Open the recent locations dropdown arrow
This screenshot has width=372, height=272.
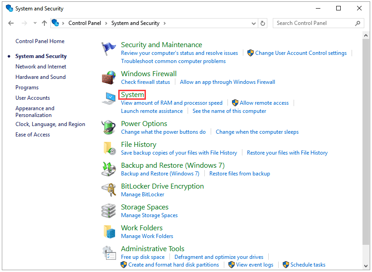coord(35,23)
